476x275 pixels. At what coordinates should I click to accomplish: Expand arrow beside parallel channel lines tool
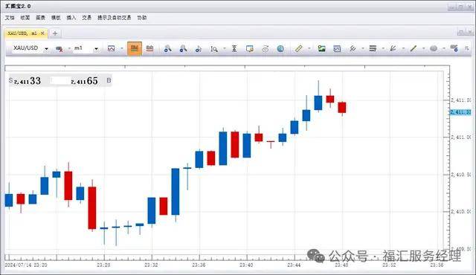(x=363, y=48)
